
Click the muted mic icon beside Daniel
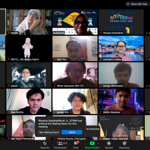(9, 86)
